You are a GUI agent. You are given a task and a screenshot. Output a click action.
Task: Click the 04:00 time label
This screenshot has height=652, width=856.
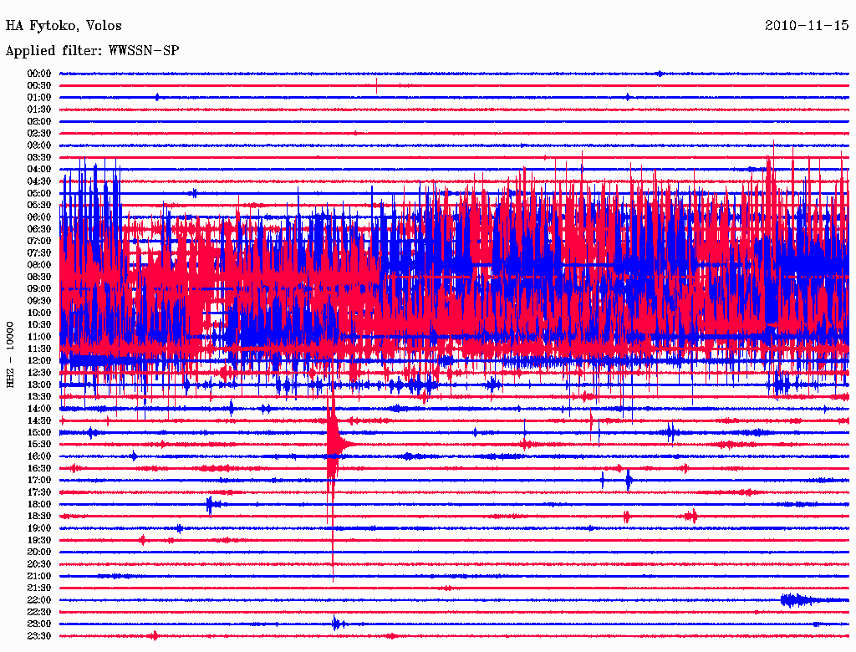click(39, 170)
